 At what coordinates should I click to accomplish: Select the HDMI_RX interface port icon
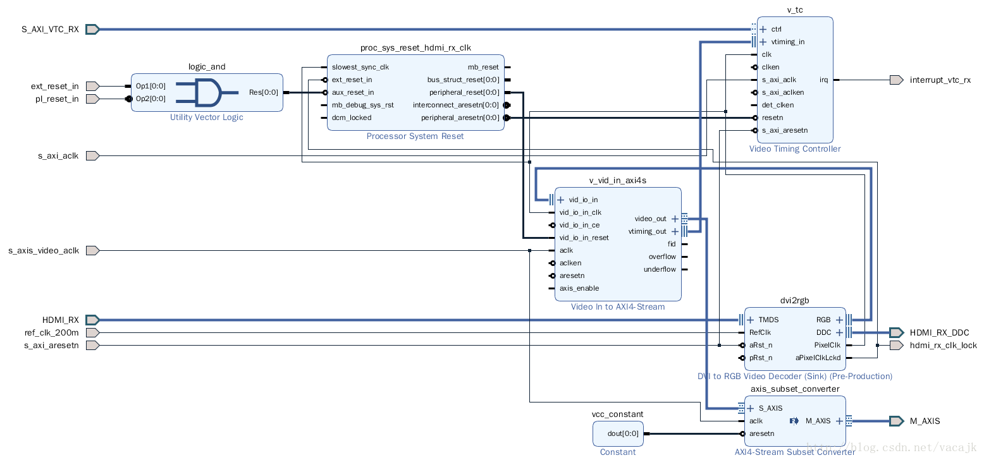(x=92, y=320)
